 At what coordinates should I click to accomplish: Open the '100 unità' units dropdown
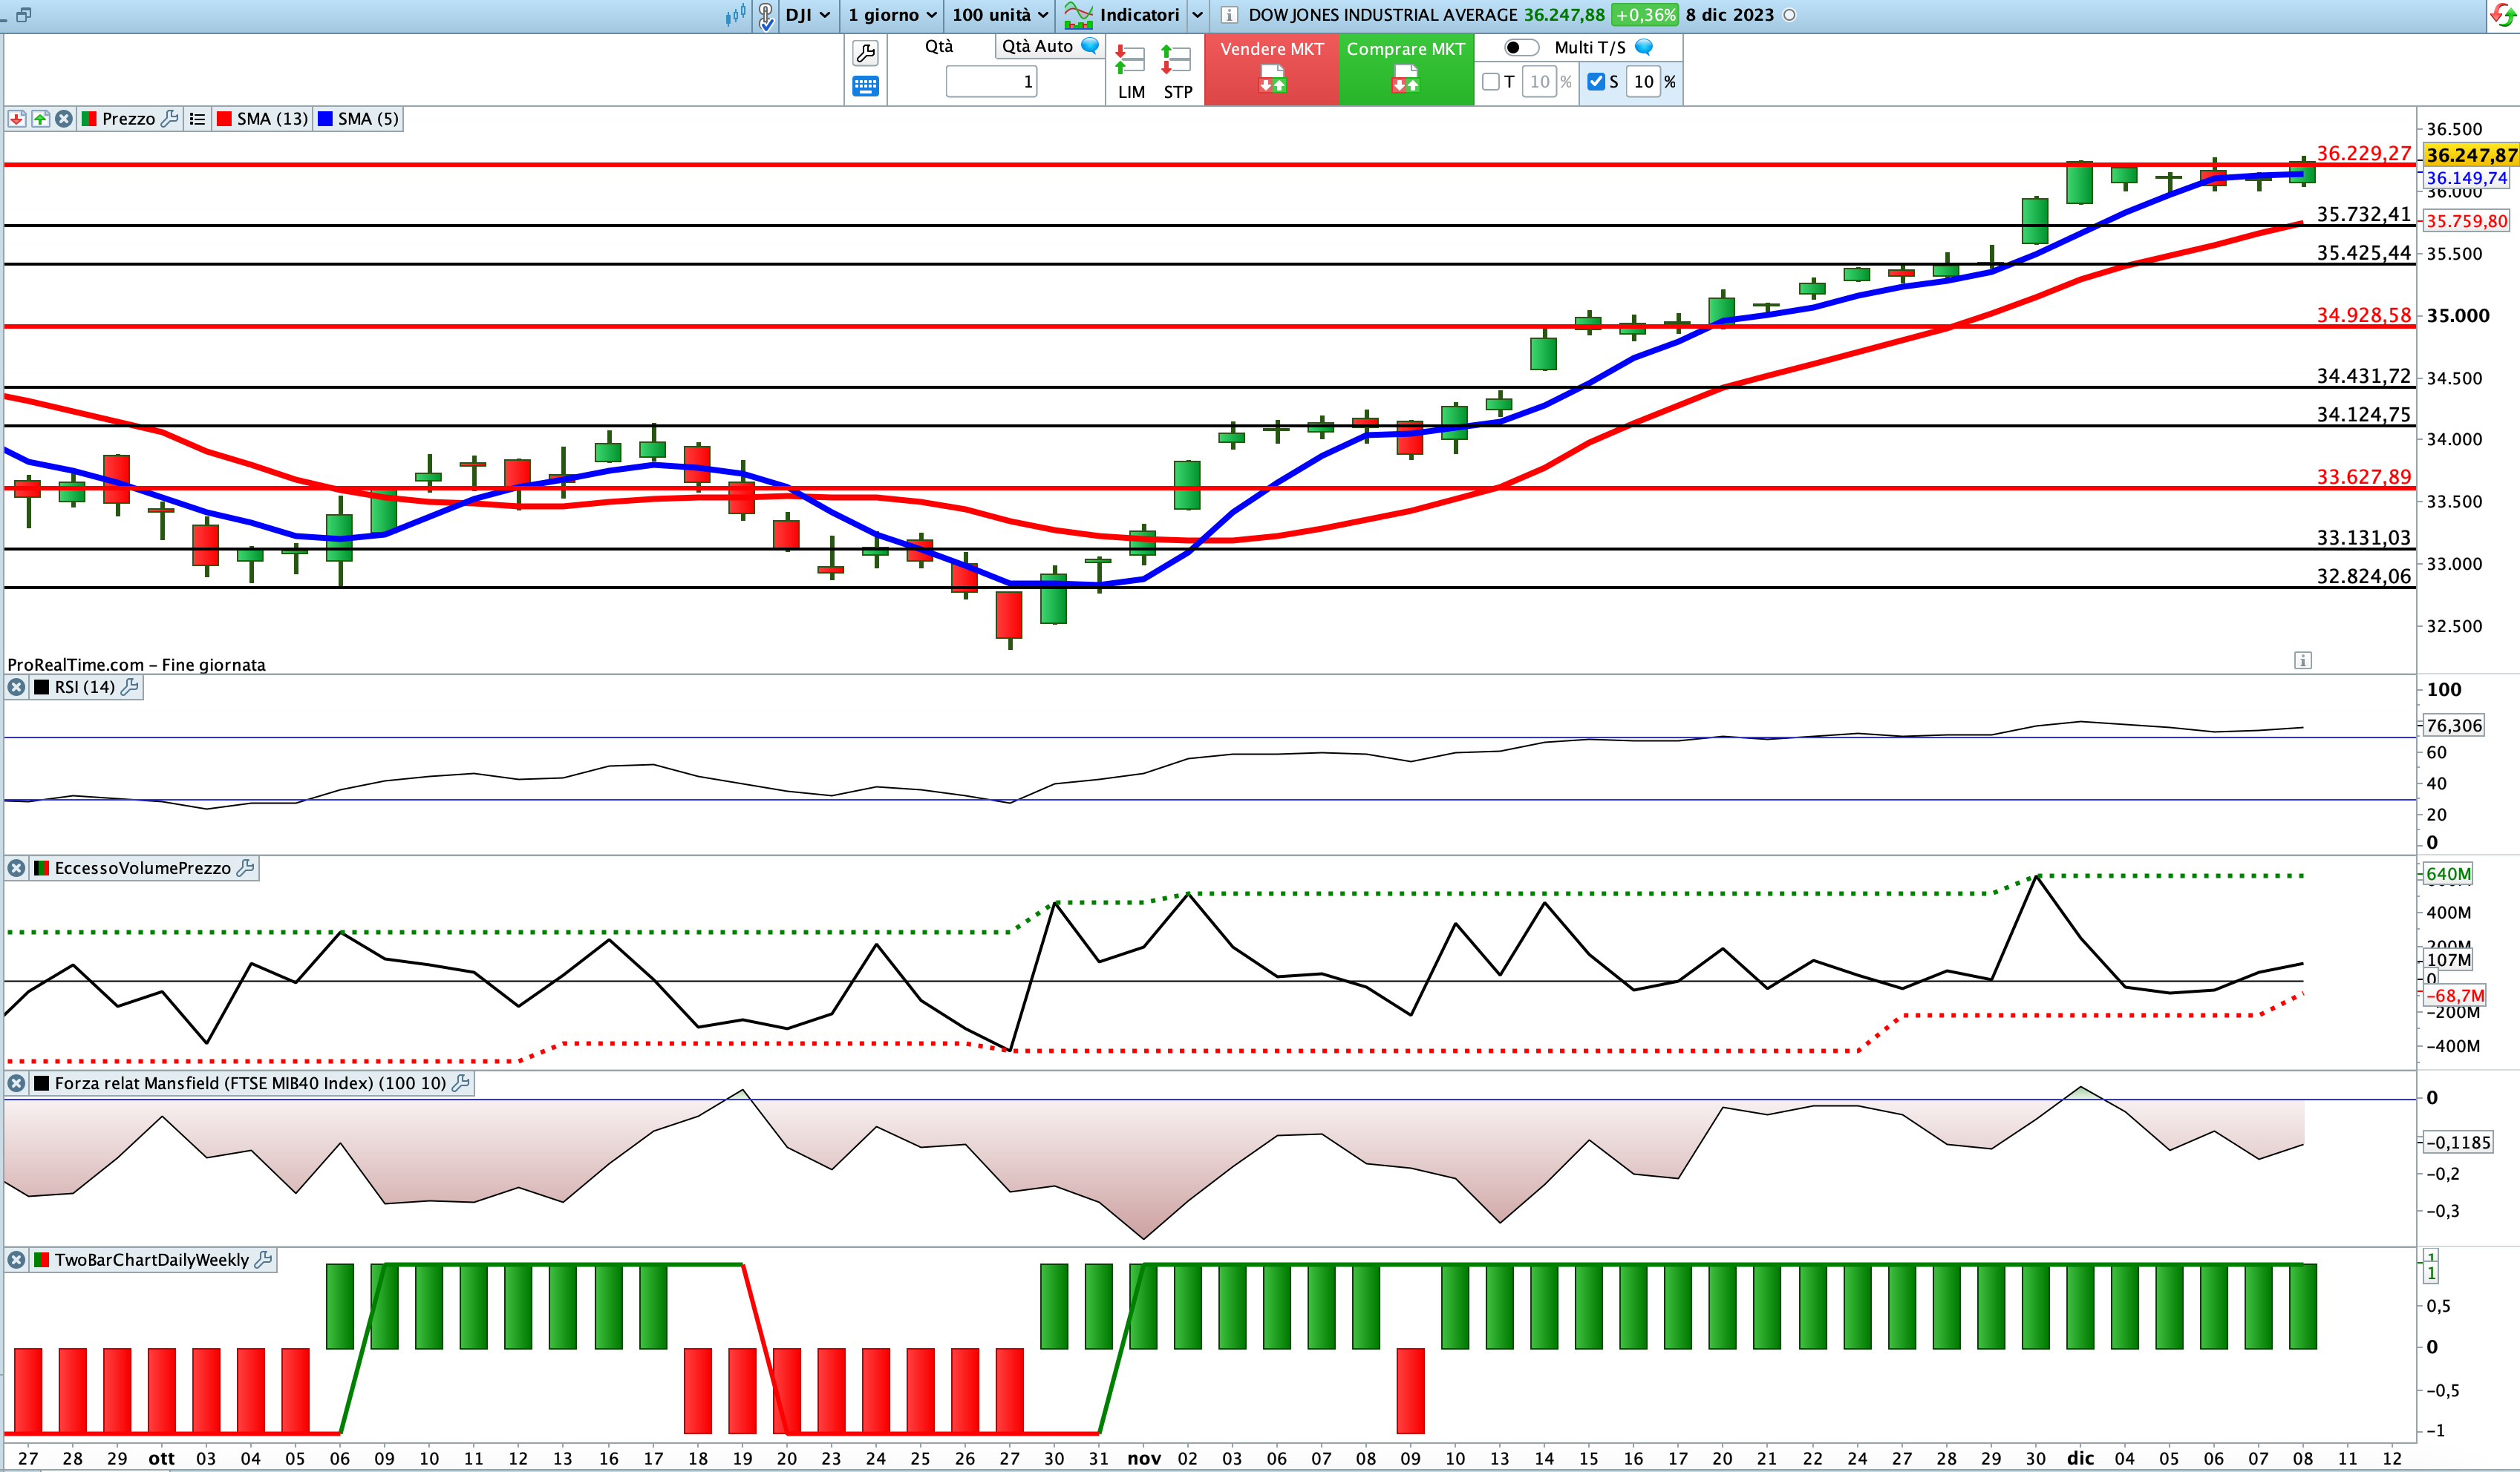(1000, 15)
